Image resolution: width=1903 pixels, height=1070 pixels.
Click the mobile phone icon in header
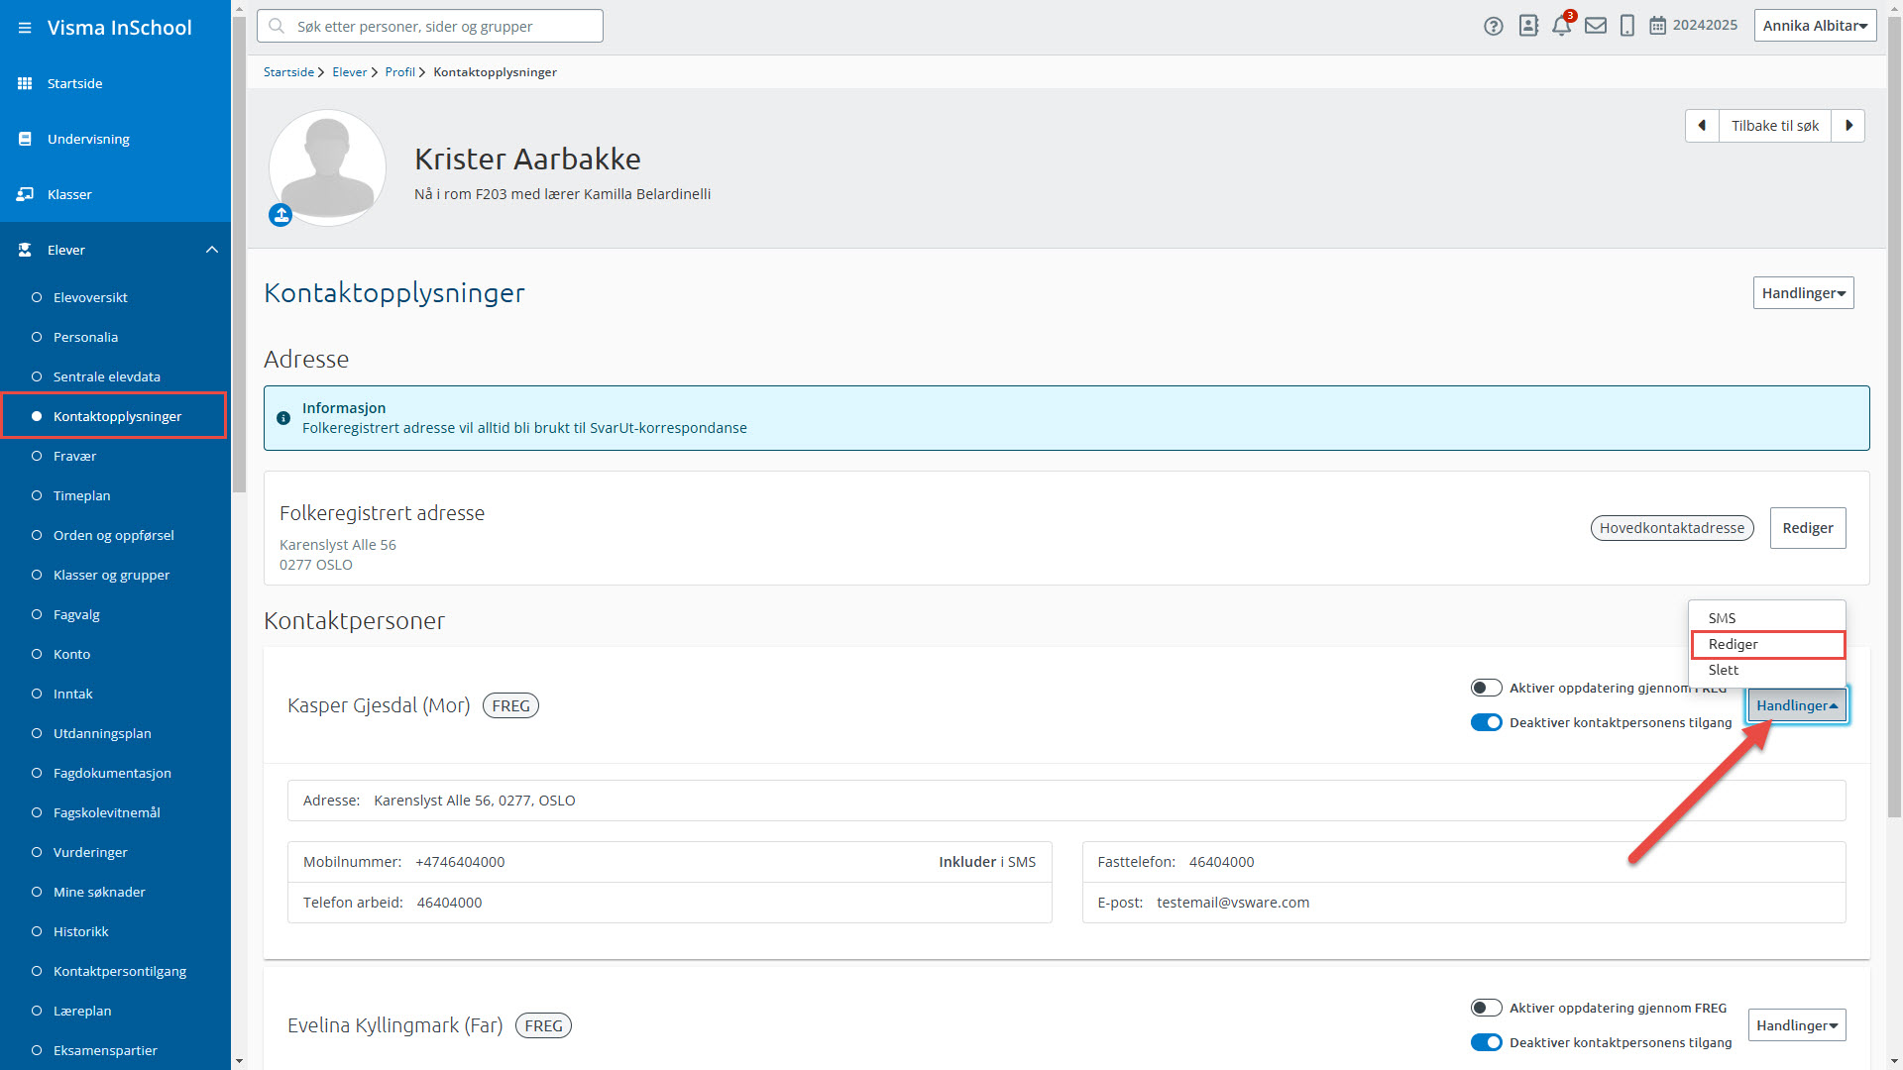click(1626, 27)
